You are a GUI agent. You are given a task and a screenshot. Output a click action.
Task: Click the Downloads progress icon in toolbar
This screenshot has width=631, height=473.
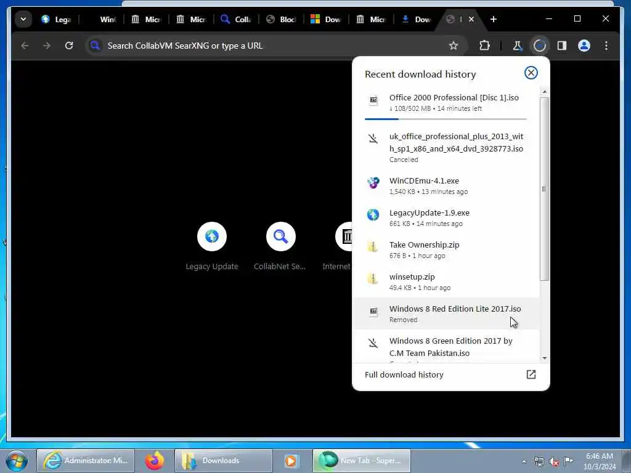click(x=540, y=46)
